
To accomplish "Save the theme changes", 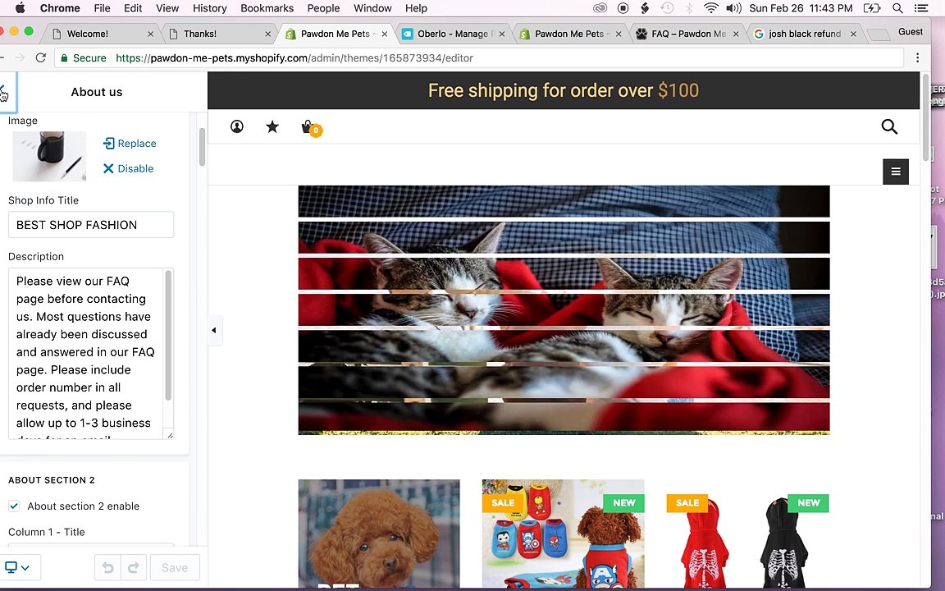I will click(175, 567).
